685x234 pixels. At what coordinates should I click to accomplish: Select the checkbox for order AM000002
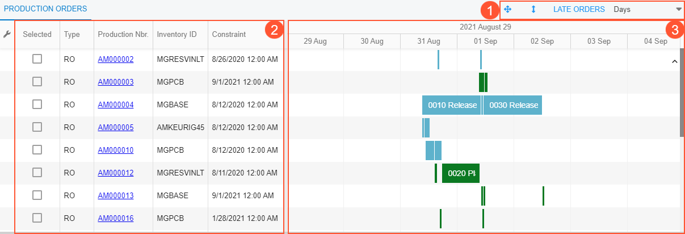point(37,58)
